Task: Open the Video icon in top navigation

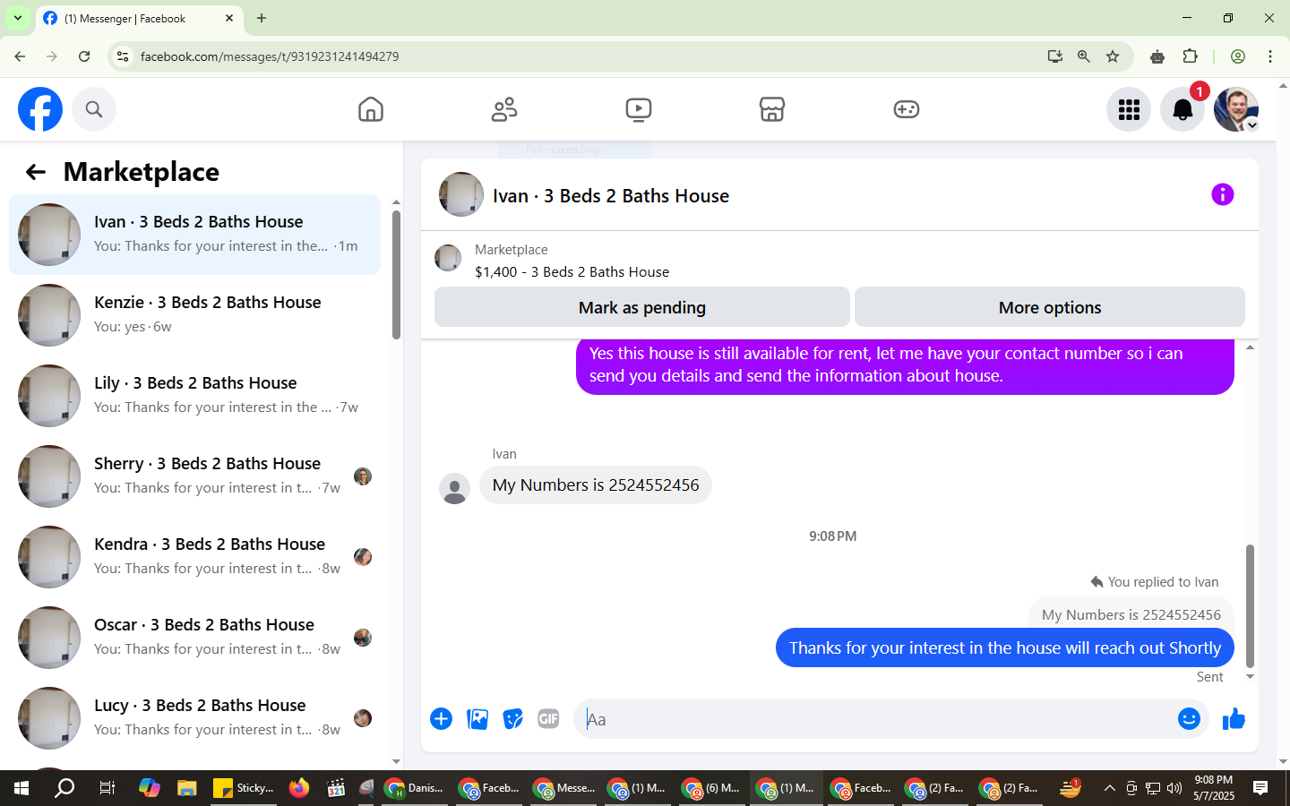Action: 639,109
